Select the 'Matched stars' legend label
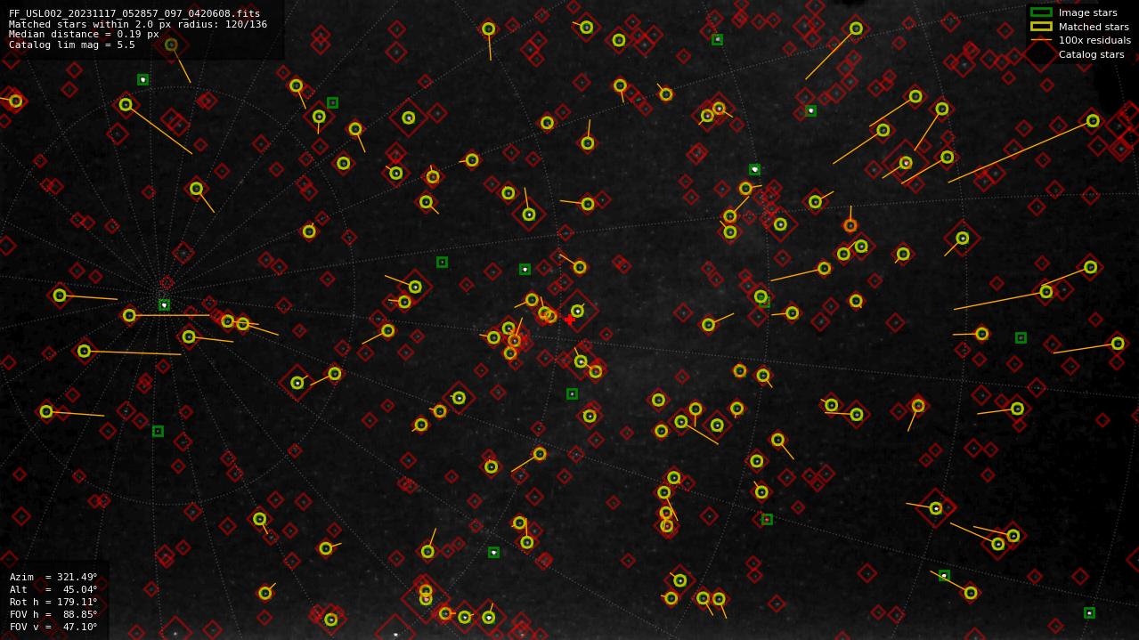1139x640 pixels. [x=1094, y=27]
